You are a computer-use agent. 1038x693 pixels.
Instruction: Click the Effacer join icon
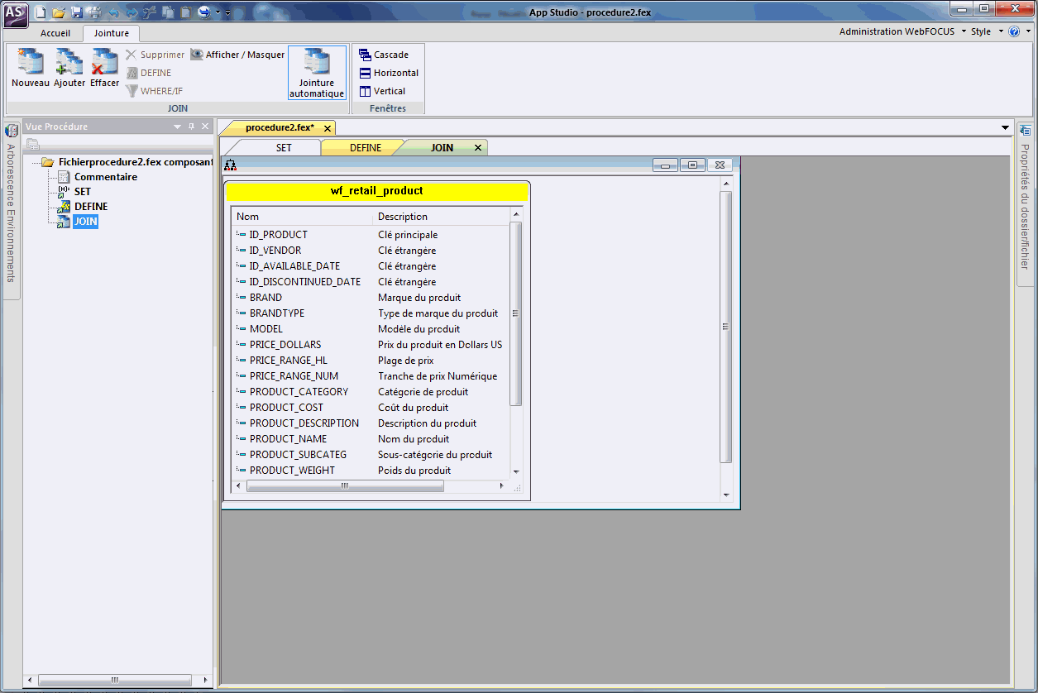(x=105, y=69)
